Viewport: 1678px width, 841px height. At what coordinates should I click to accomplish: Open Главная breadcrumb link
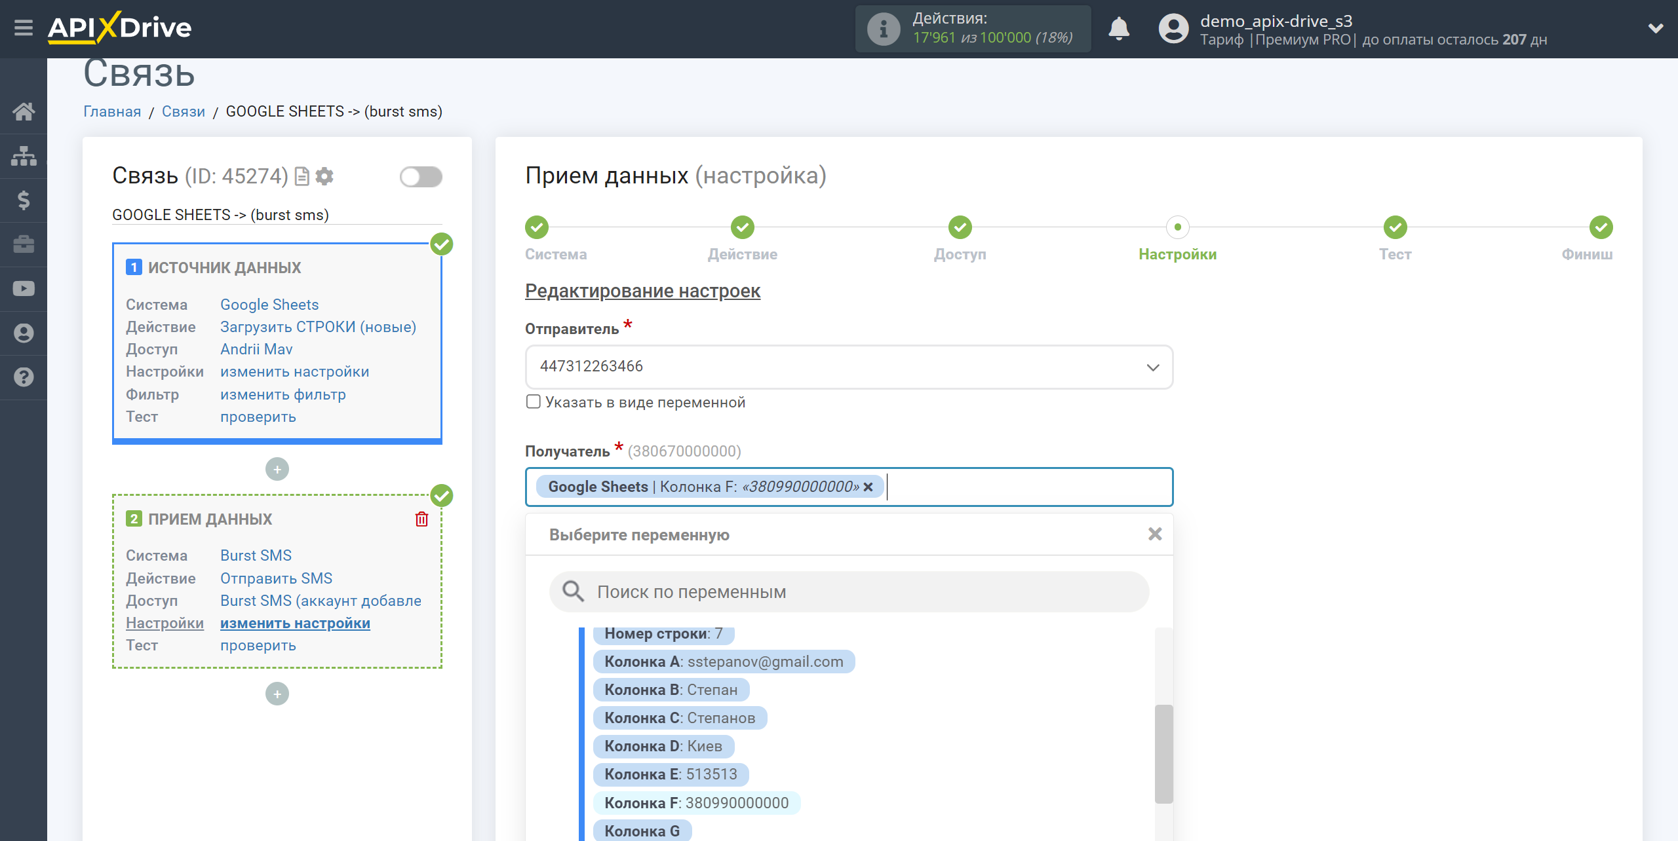click(112, 111)
